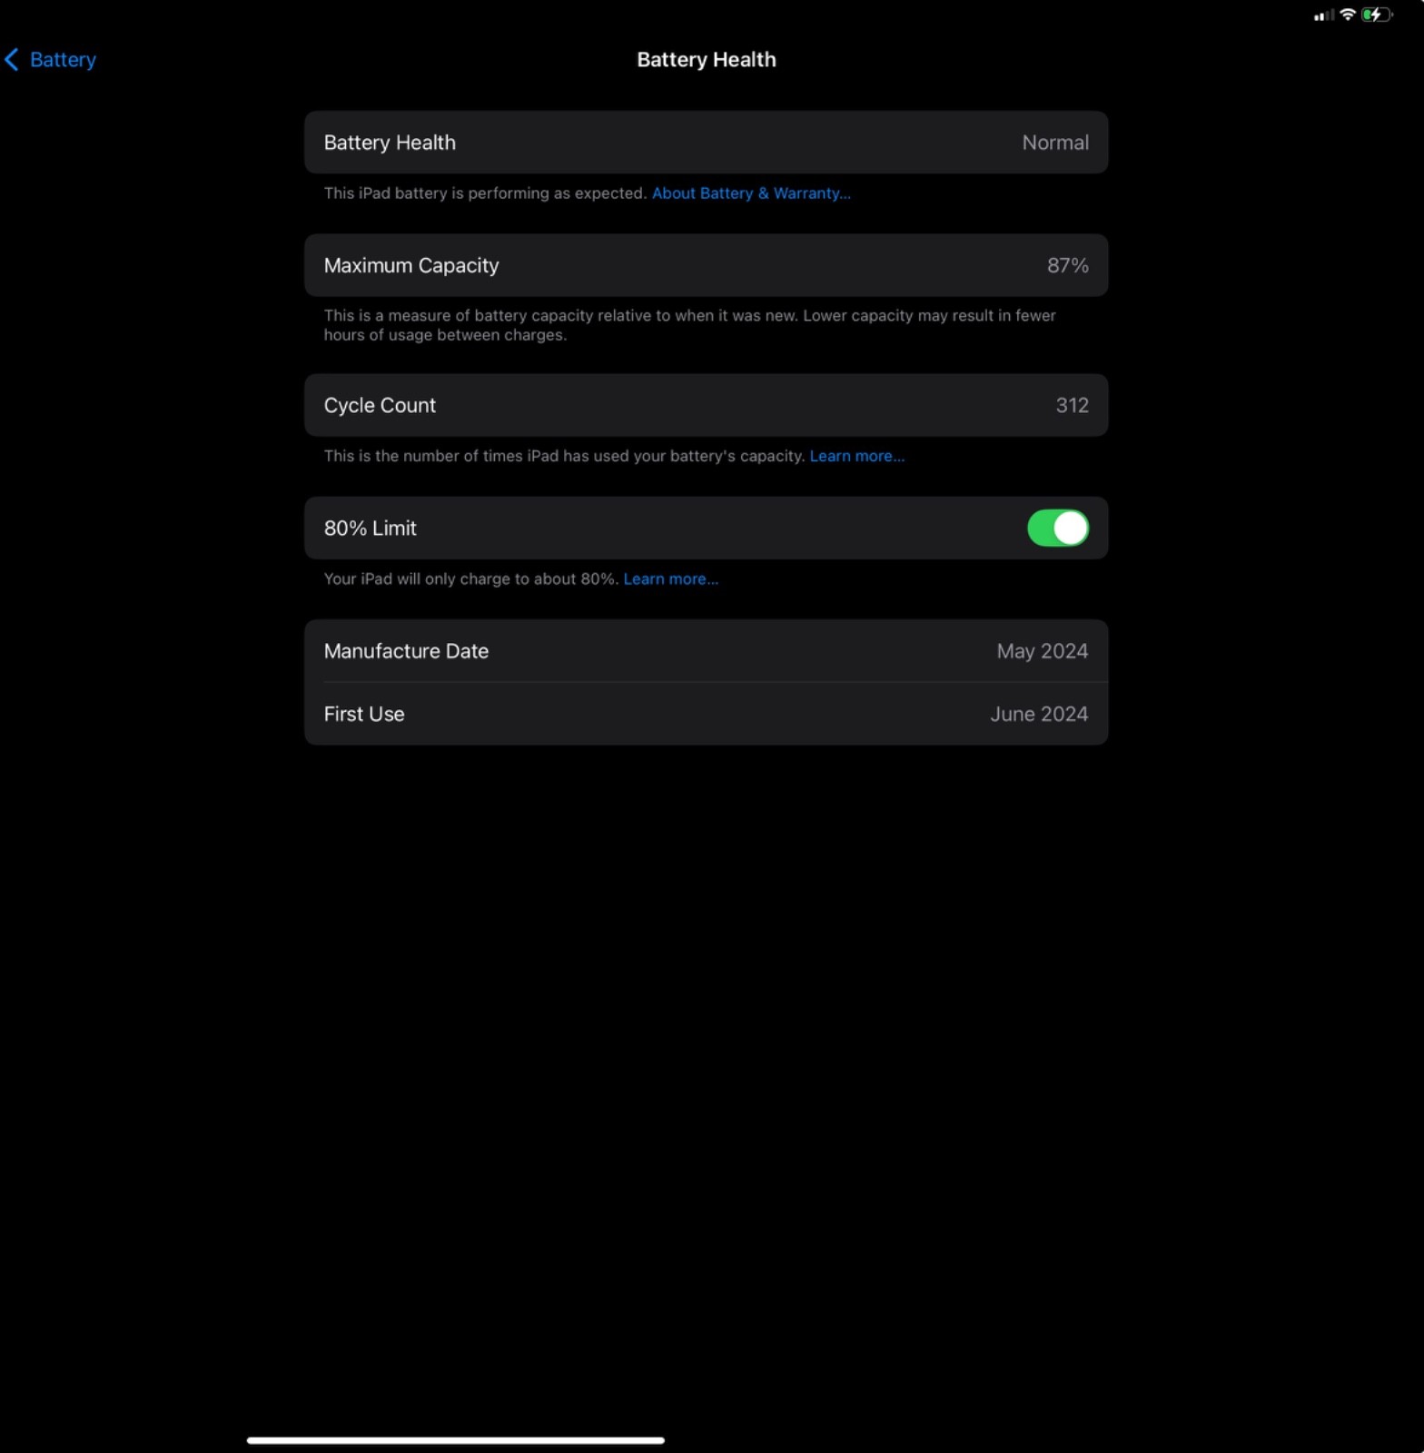Tap the 87% capacity value
The image size is (1424, 1453).
(x=1067, y=265)
